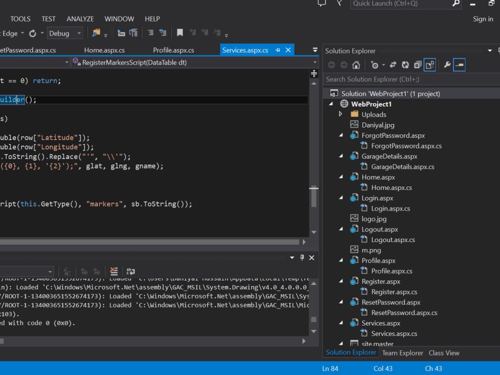Viewport: 500px width, 375px height.
Task: Click the Output window vertical scrollbar thumb
Action: click(x=314, y=319)
